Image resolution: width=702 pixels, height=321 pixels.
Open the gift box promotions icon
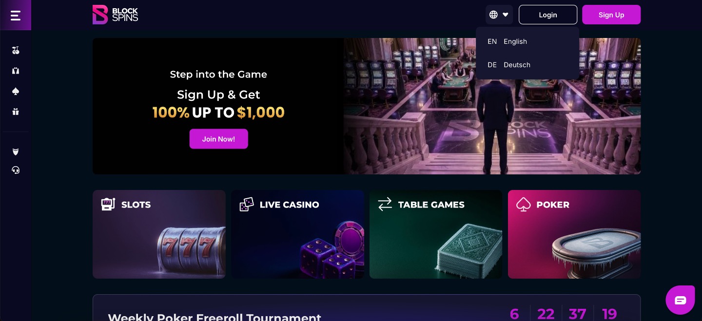pos(16,112)
